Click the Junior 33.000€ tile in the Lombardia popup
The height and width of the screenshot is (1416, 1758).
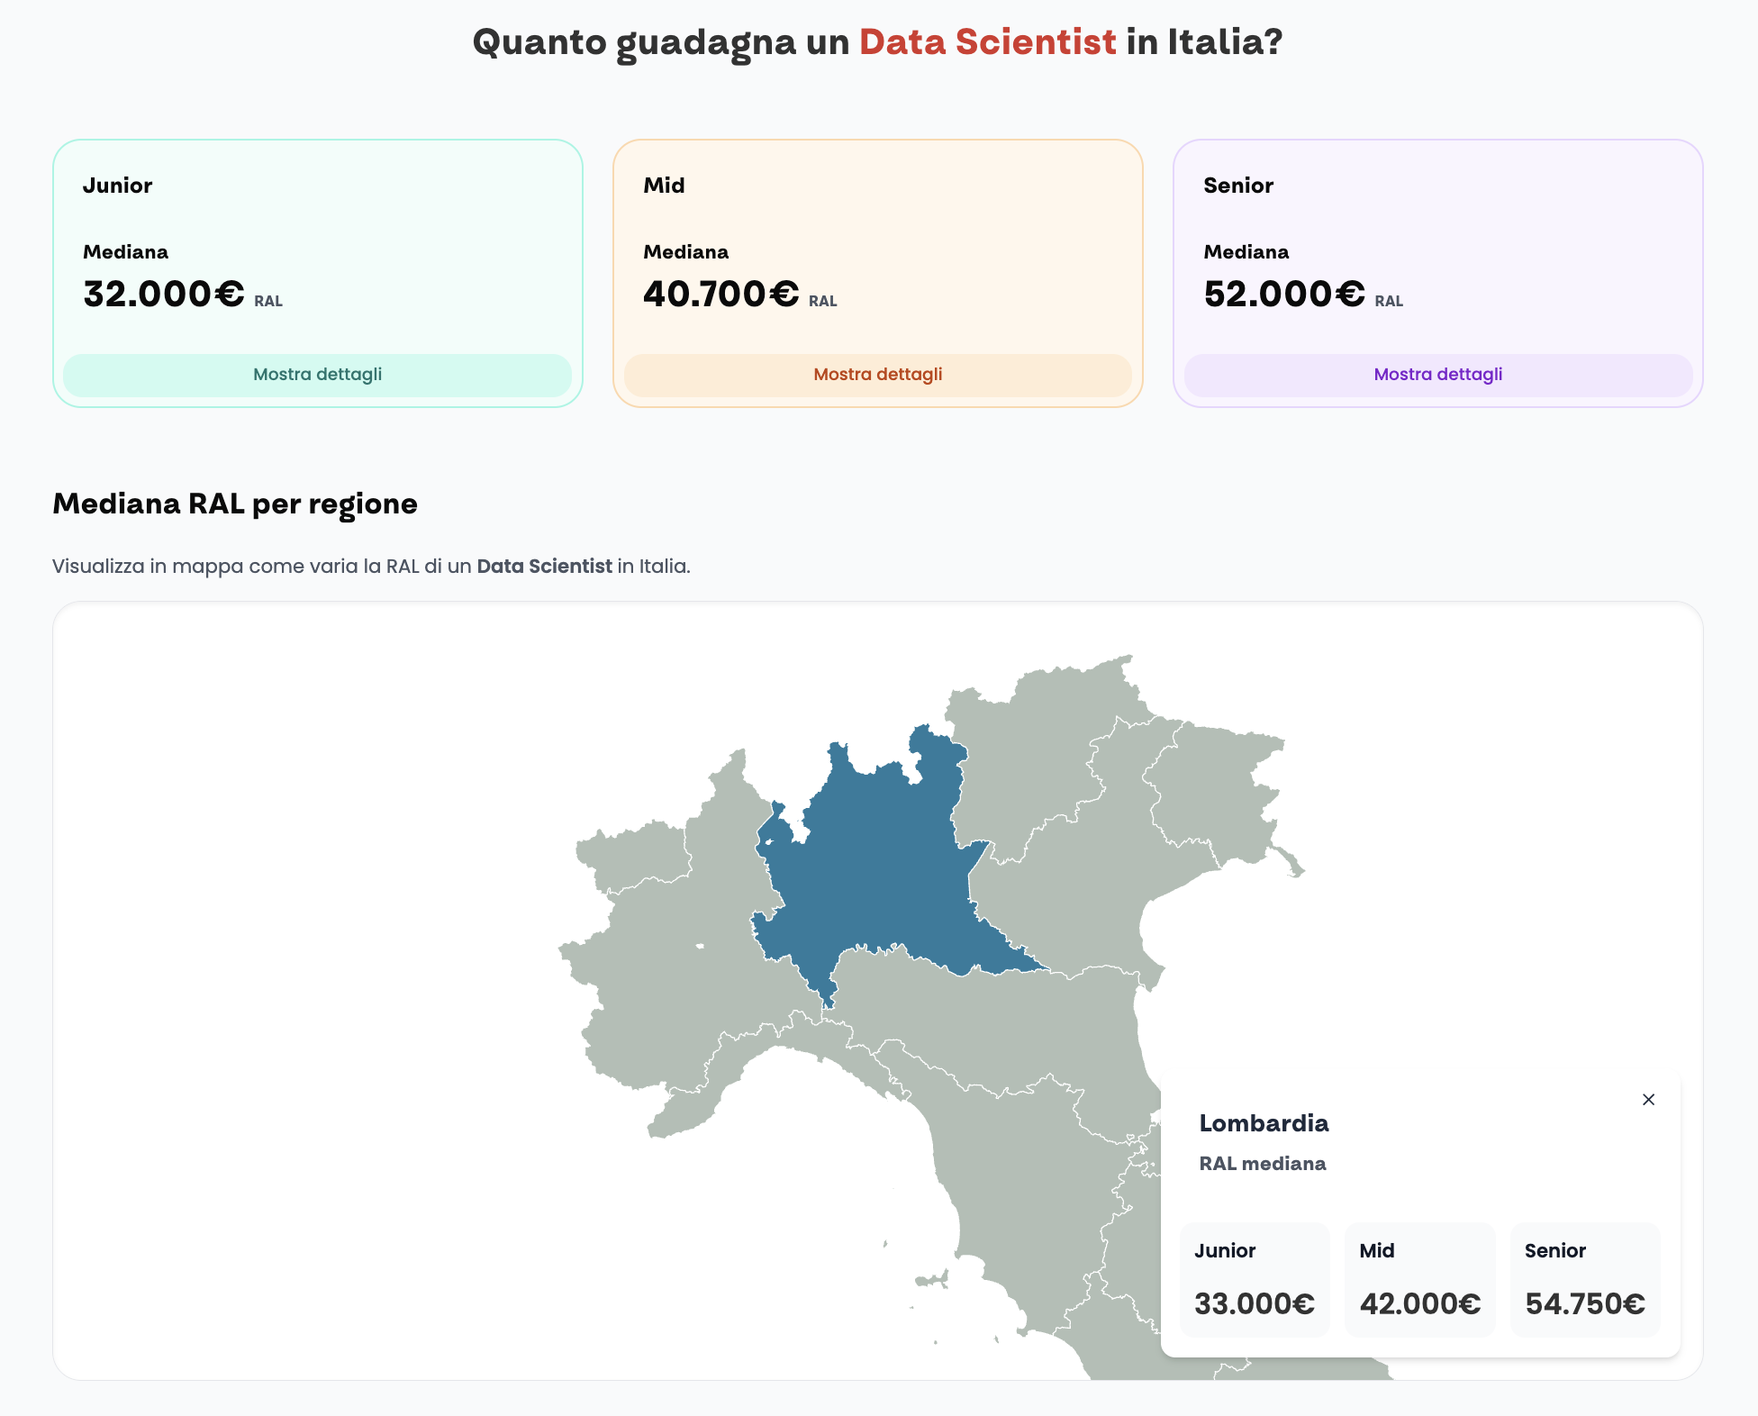coord(1255,1279)
